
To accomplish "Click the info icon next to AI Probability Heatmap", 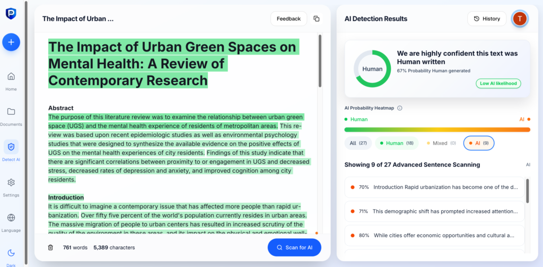I will [400, 108].
